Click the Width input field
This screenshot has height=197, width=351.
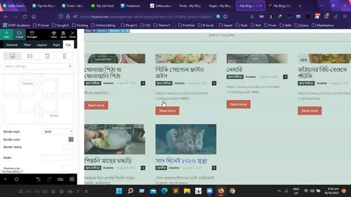[x=58, y=158]
